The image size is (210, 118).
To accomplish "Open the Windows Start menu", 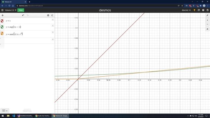I will (3, 116).
